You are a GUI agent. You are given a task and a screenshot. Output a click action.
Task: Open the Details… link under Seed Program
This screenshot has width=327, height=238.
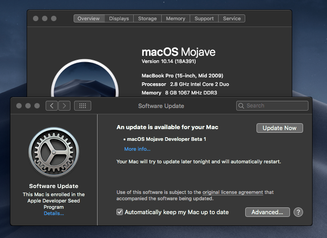pos(54,213)
